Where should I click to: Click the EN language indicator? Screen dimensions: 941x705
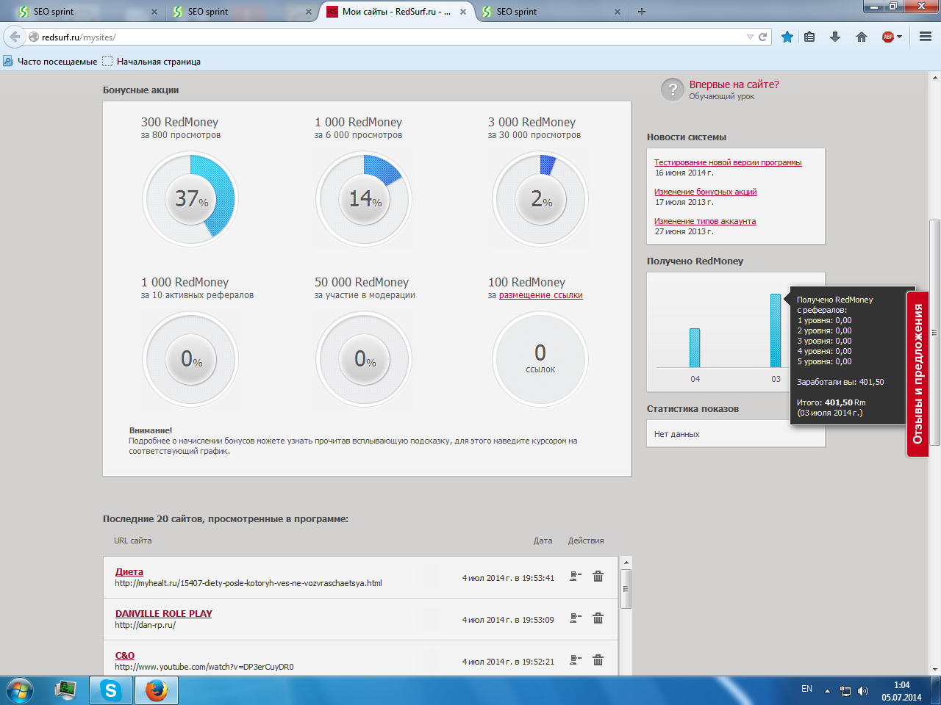(806, 689)
